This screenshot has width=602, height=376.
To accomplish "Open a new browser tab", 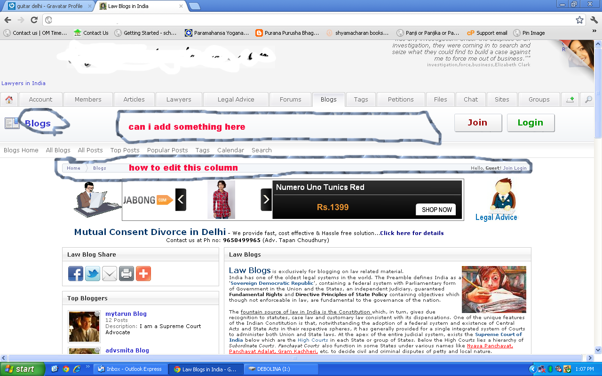I will click(x=194, y=6).
